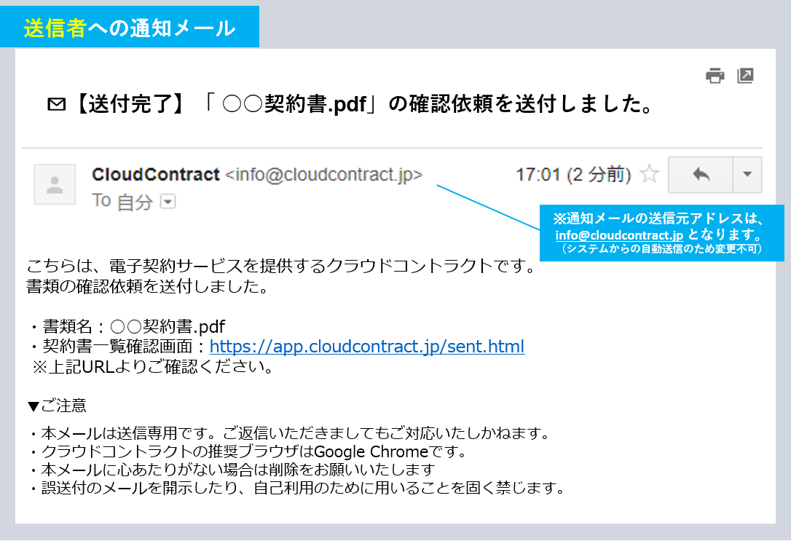Click line 書類の確認依頼を送付しました。
This screenshot has width=791, height=541.
(x=147, y=286)
